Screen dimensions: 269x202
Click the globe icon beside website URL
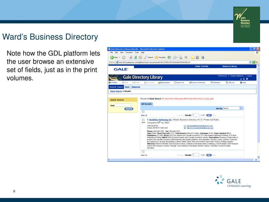[185, 128]
